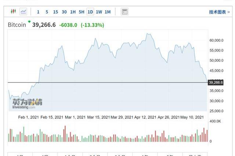Screen dimensions: 235x156
Task: Switch chart to 1W interval
Action: tap(99, 12)
